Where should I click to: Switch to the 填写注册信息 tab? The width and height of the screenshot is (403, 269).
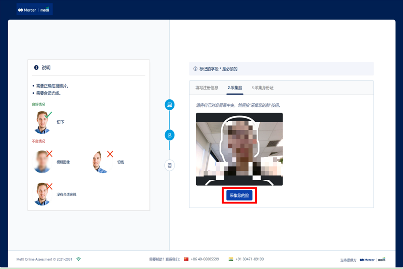pos(207,88)
